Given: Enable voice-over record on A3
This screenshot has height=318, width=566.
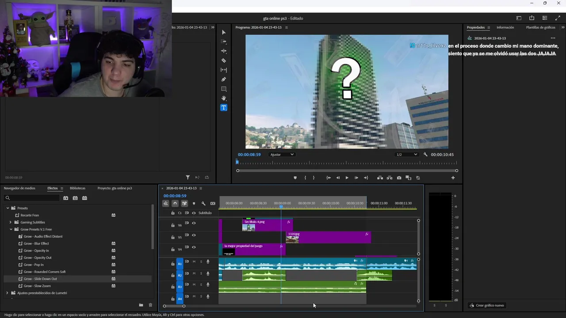Looking at the screenshot, I should coord(208,285).
